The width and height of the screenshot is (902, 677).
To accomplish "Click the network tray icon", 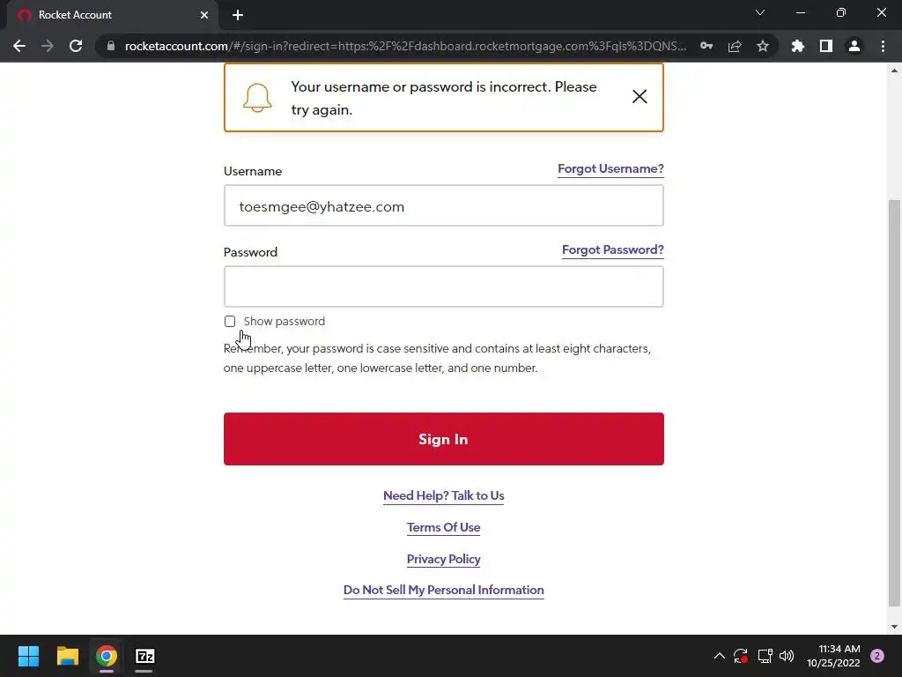I will [765, 656].
